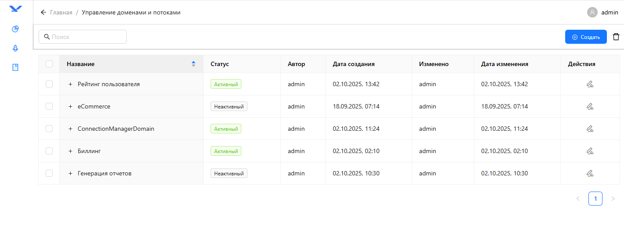Select the Рейтинг пользователя row checkbox
This screenshot has height=227, width=624.
[49, 84]
